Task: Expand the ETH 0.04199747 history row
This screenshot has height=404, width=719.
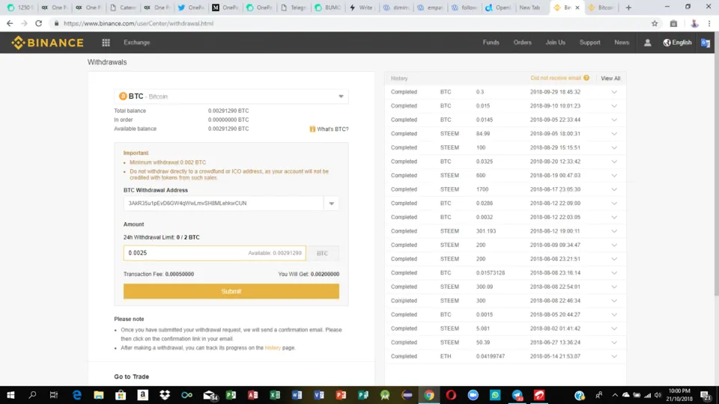Action: click(x=614, y=356)
